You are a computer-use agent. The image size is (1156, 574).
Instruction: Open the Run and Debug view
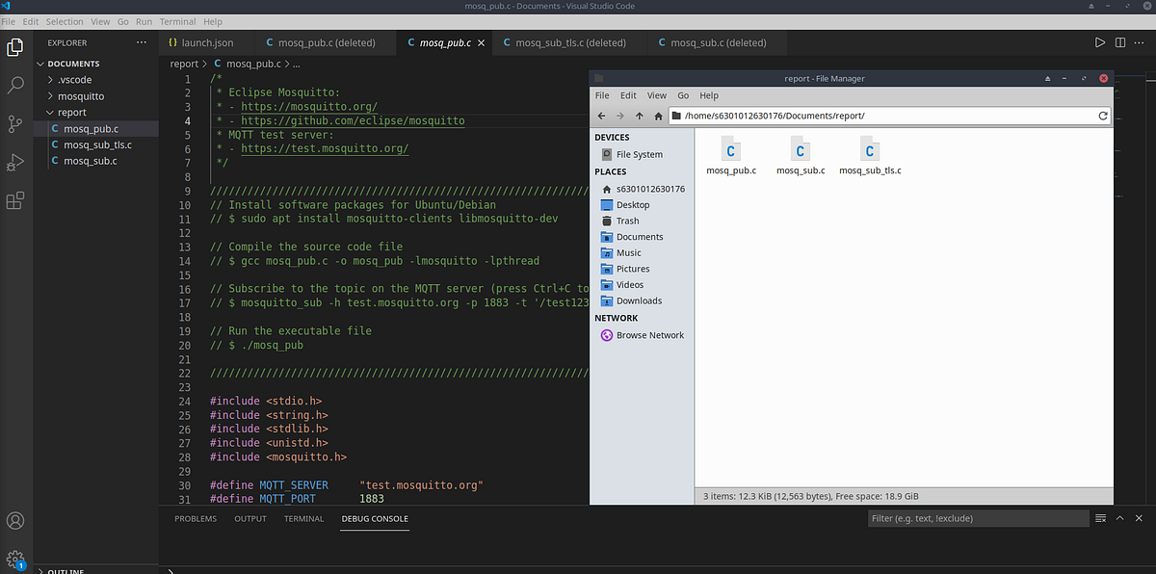[x=14, y=160]
